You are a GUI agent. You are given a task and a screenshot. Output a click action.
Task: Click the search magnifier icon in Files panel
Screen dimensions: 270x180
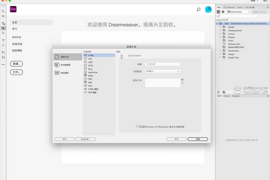(219, 16)
